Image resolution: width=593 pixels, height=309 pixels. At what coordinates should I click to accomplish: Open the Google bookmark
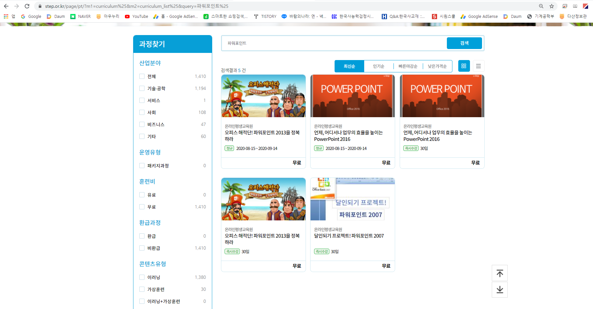click(31, 16)
